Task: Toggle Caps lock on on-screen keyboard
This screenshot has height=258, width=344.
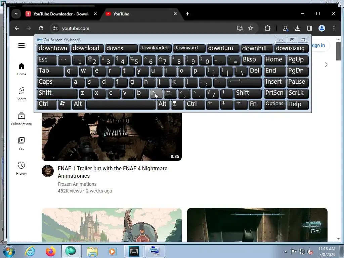Action: [x=54, y=82]
